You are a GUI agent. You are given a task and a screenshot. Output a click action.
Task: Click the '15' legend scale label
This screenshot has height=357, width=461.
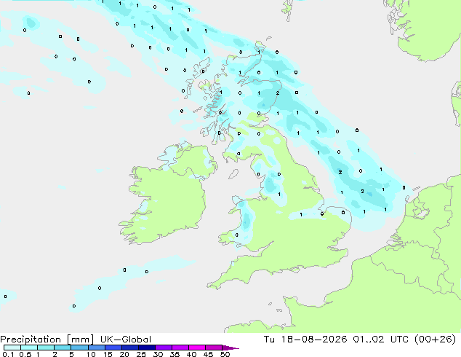click(x=108, y=354)
